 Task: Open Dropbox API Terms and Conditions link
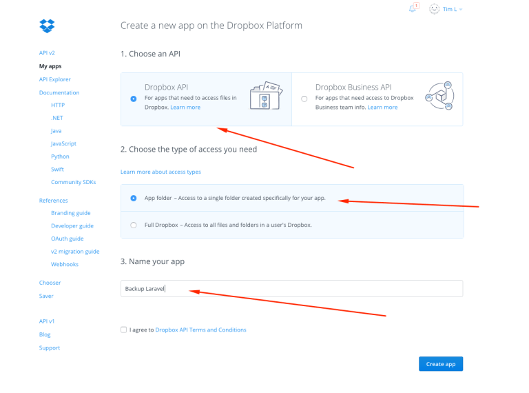[200, 330]
